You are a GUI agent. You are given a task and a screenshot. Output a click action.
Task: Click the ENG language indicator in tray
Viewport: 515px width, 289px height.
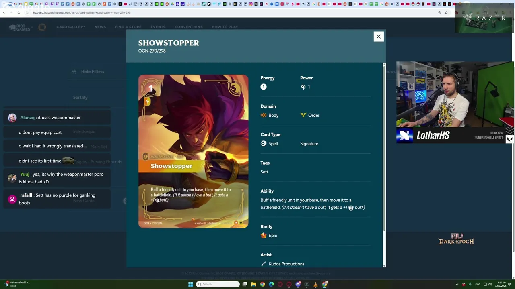point(478,284)
